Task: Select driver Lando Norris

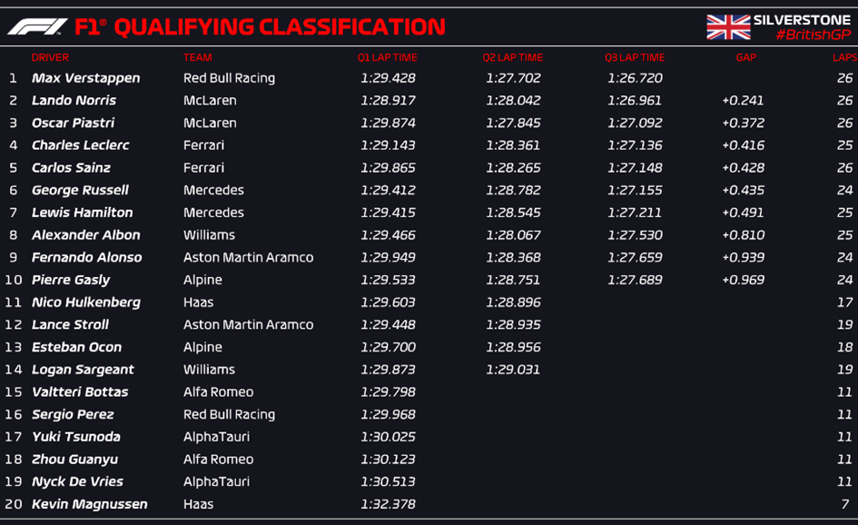Action: point(74,101)
